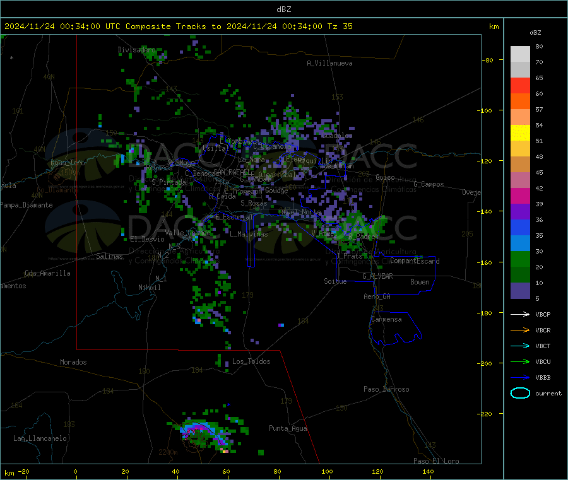Image resolution: width=568 pixels, height=480 pixels.
Task: Click the L_Malvinas place label
Action: pos(249,234)
